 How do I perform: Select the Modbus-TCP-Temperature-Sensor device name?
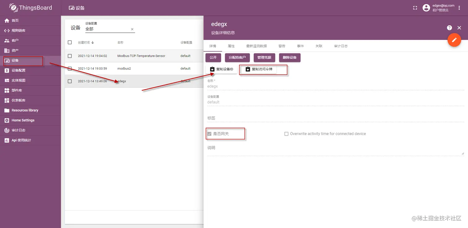click(141, 56)
